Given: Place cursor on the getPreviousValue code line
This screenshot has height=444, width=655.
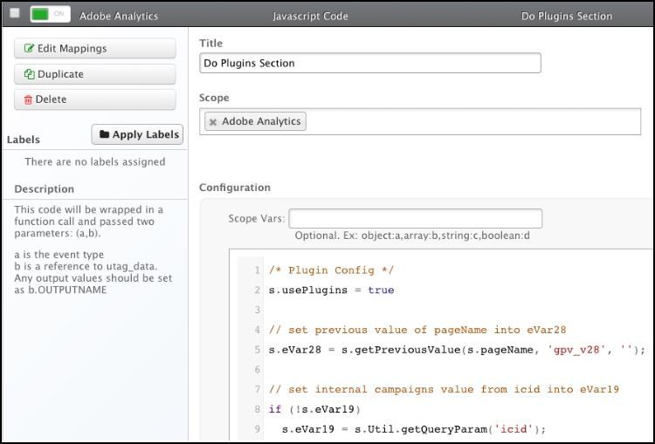Looking at the screenshot, I should tap(456, 350).
